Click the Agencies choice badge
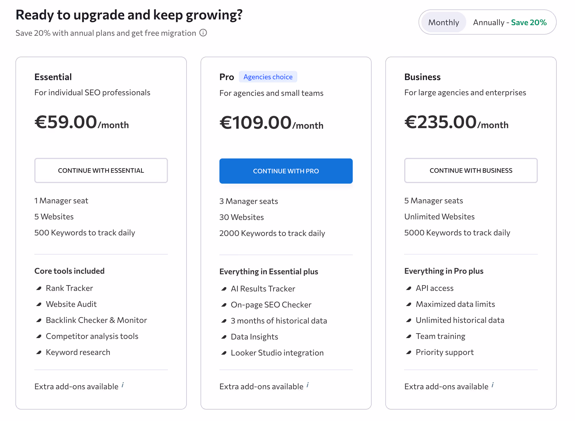Viewport: 575px width, 421px height. 268,77
